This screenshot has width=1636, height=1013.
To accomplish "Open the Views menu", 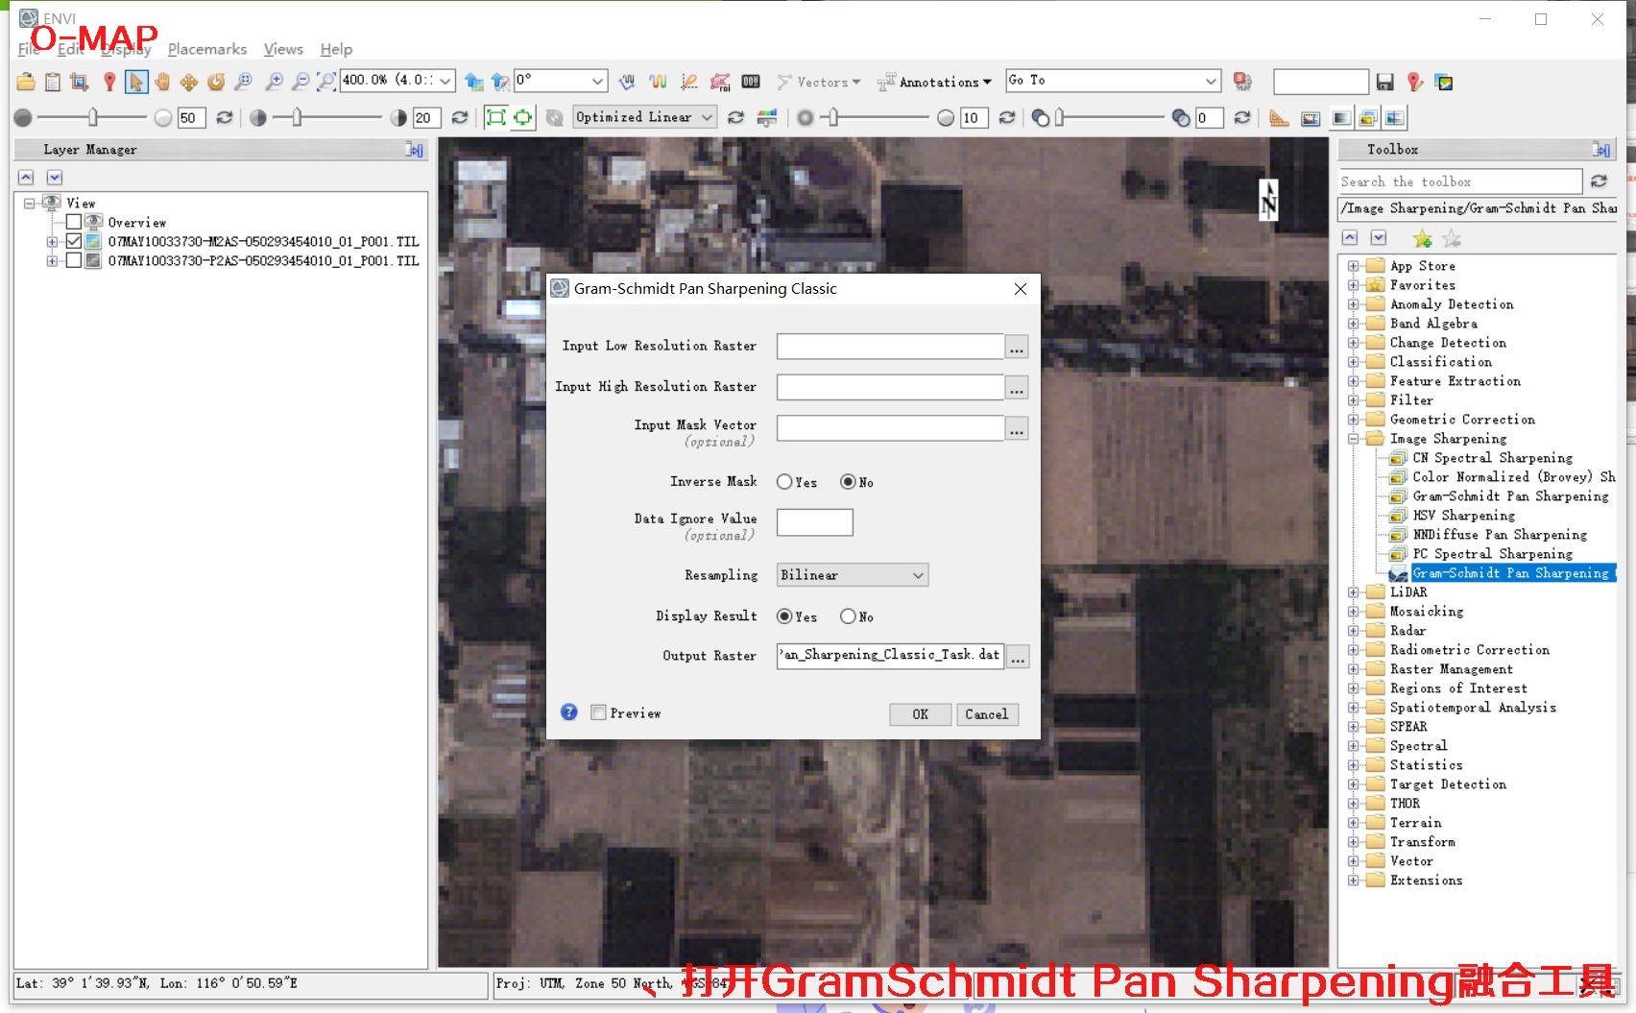I will (x=283, y=49).
